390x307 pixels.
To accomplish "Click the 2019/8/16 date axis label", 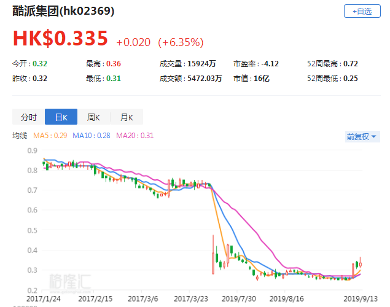I will (287, 298).
